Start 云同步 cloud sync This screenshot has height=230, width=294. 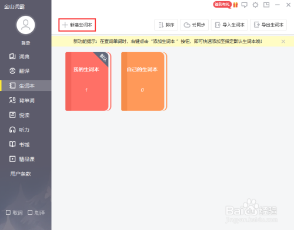point(194,25)
